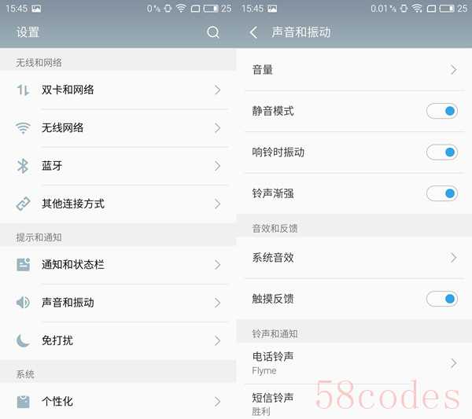Open 音量 via its right chevron

(454, 70)
